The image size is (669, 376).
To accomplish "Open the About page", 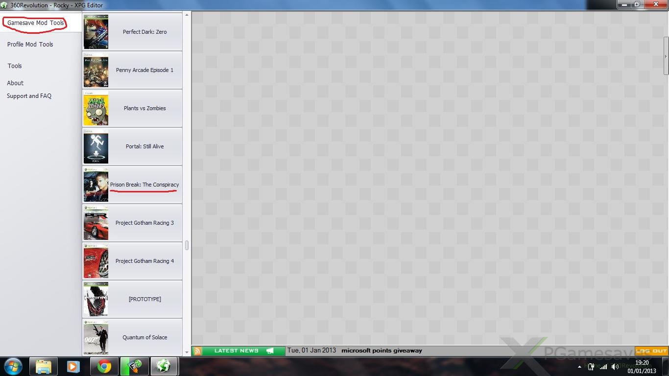I will pos(15,83).
